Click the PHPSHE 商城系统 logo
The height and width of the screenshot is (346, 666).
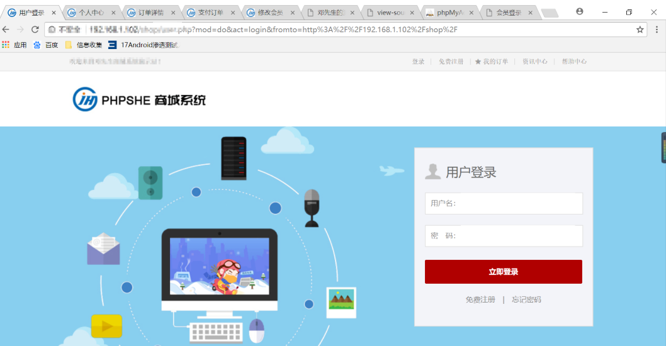pos(139,99)
